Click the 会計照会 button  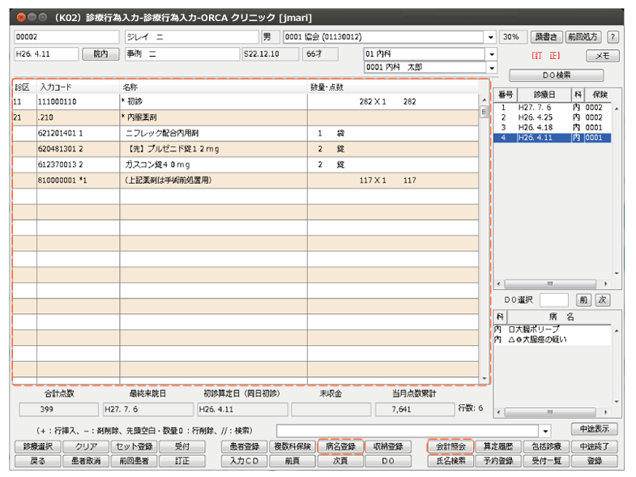coord(450,446)
